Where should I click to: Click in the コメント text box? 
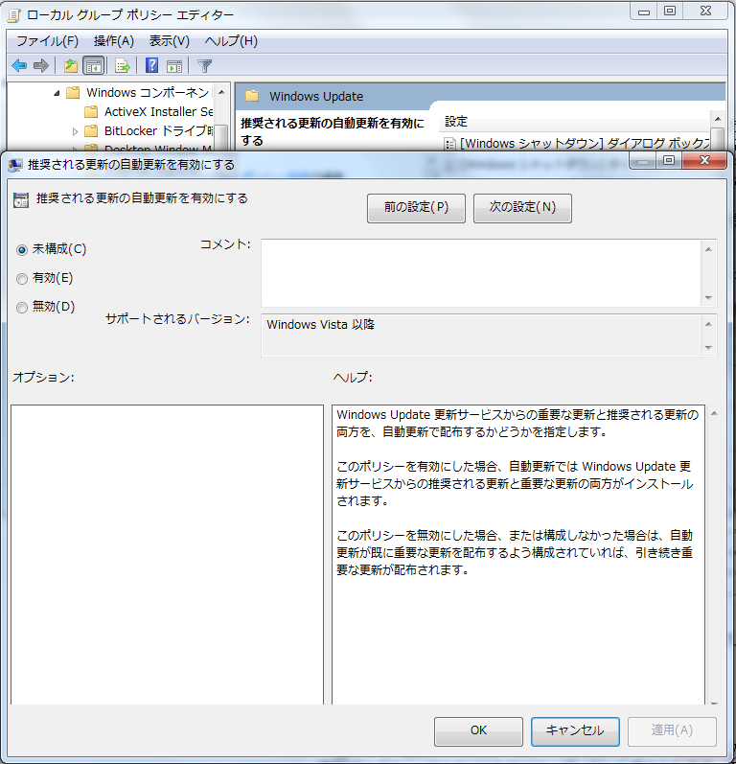click(481, 273)
